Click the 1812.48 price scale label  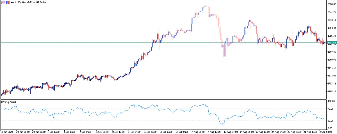click(x=332, y=76)
